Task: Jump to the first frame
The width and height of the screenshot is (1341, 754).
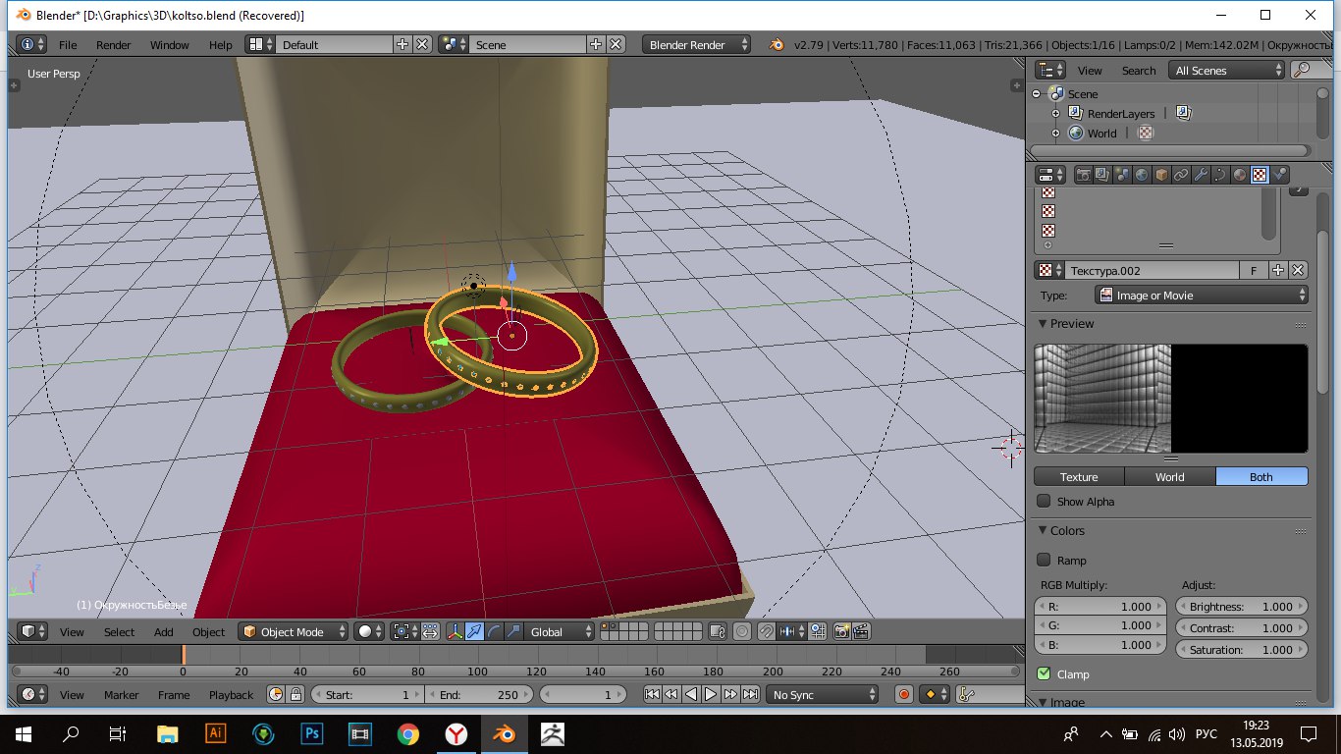Action: (652, 694)
